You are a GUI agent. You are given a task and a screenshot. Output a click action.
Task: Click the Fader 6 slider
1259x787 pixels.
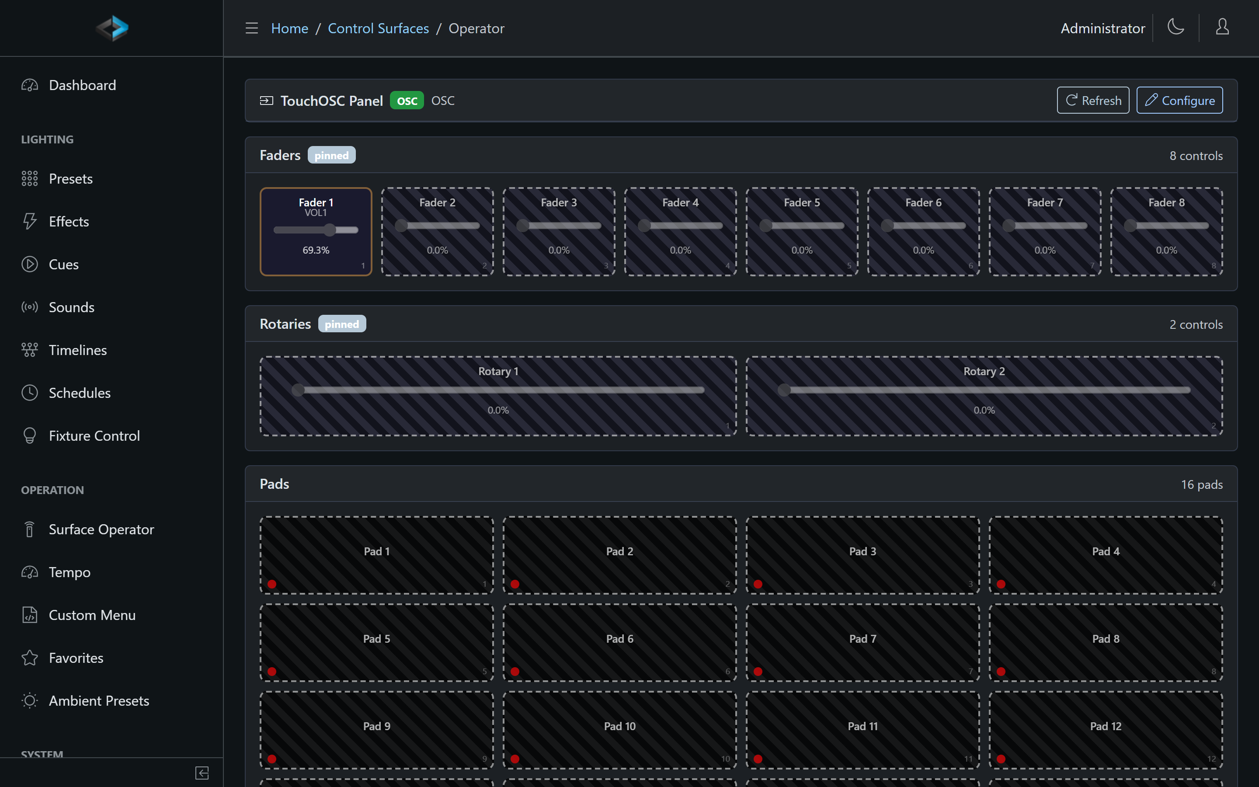[923, 226]
